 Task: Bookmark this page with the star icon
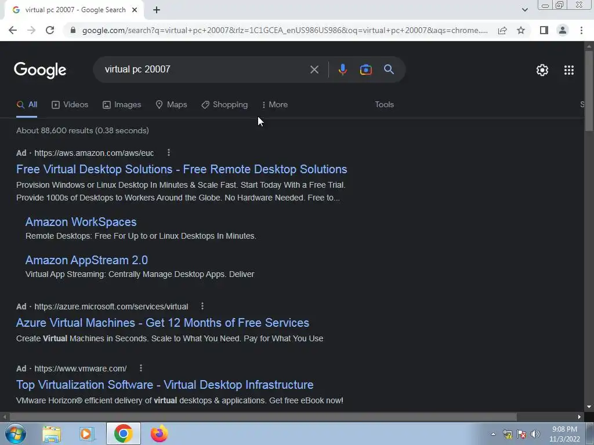521,30
